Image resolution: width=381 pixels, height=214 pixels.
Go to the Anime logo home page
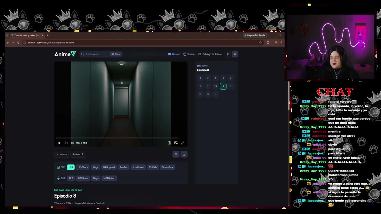[65, 54]
